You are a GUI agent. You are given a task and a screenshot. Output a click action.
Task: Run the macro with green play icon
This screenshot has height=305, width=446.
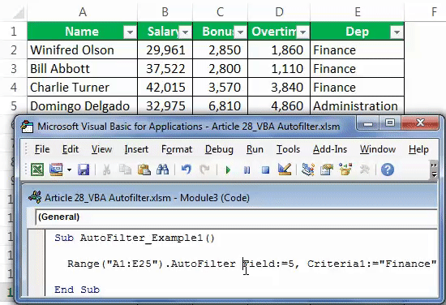(228, 170)
